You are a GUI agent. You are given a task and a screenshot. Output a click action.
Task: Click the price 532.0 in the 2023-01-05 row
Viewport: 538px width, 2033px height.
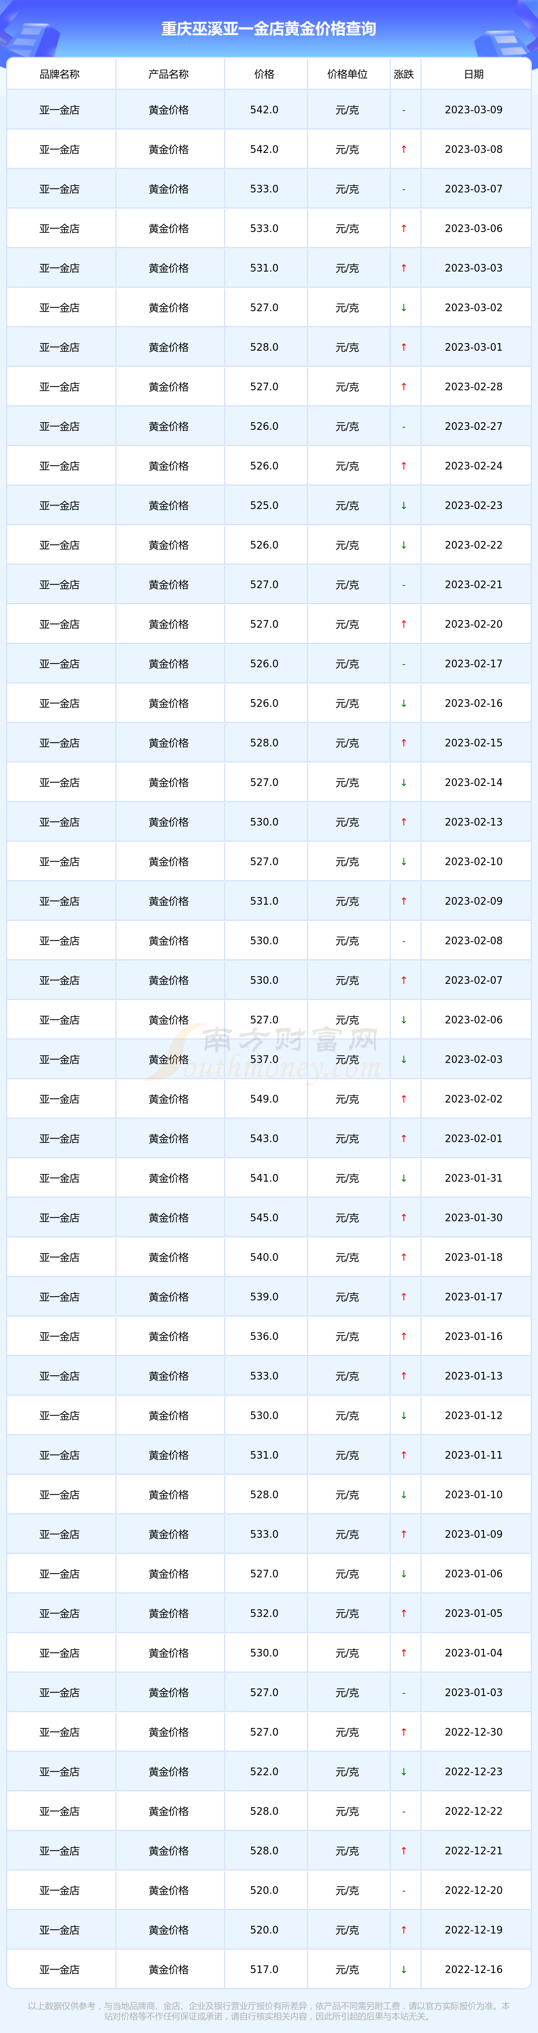tap(265, 1613)
